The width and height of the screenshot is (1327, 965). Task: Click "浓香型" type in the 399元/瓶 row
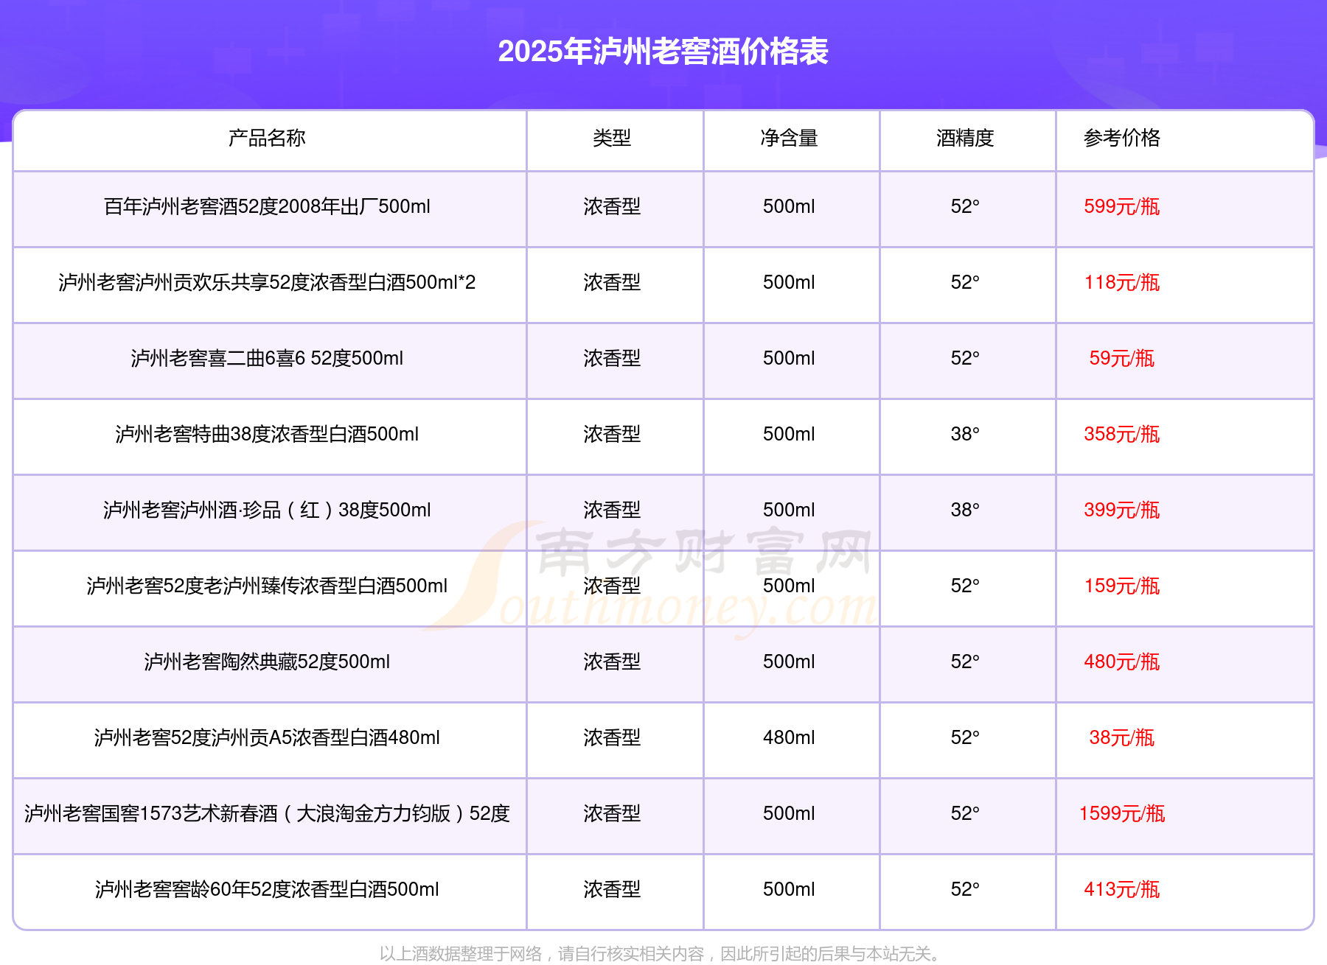[x=612, y=510]
